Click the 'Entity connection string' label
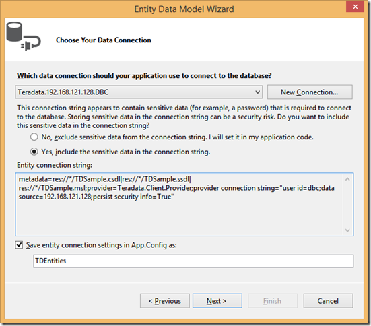This screenshot has height=326, width=371. coord(55,165)
